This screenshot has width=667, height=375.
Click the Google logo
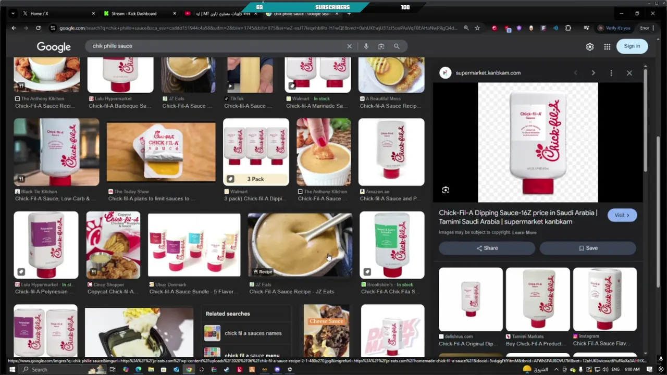[54, 47]
